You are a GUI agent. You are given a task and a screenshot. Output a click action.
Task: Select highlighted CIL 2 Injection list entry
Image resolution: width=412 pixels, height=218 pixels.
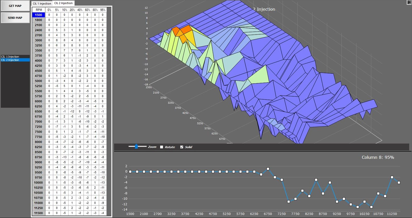(x=10, y=60)
